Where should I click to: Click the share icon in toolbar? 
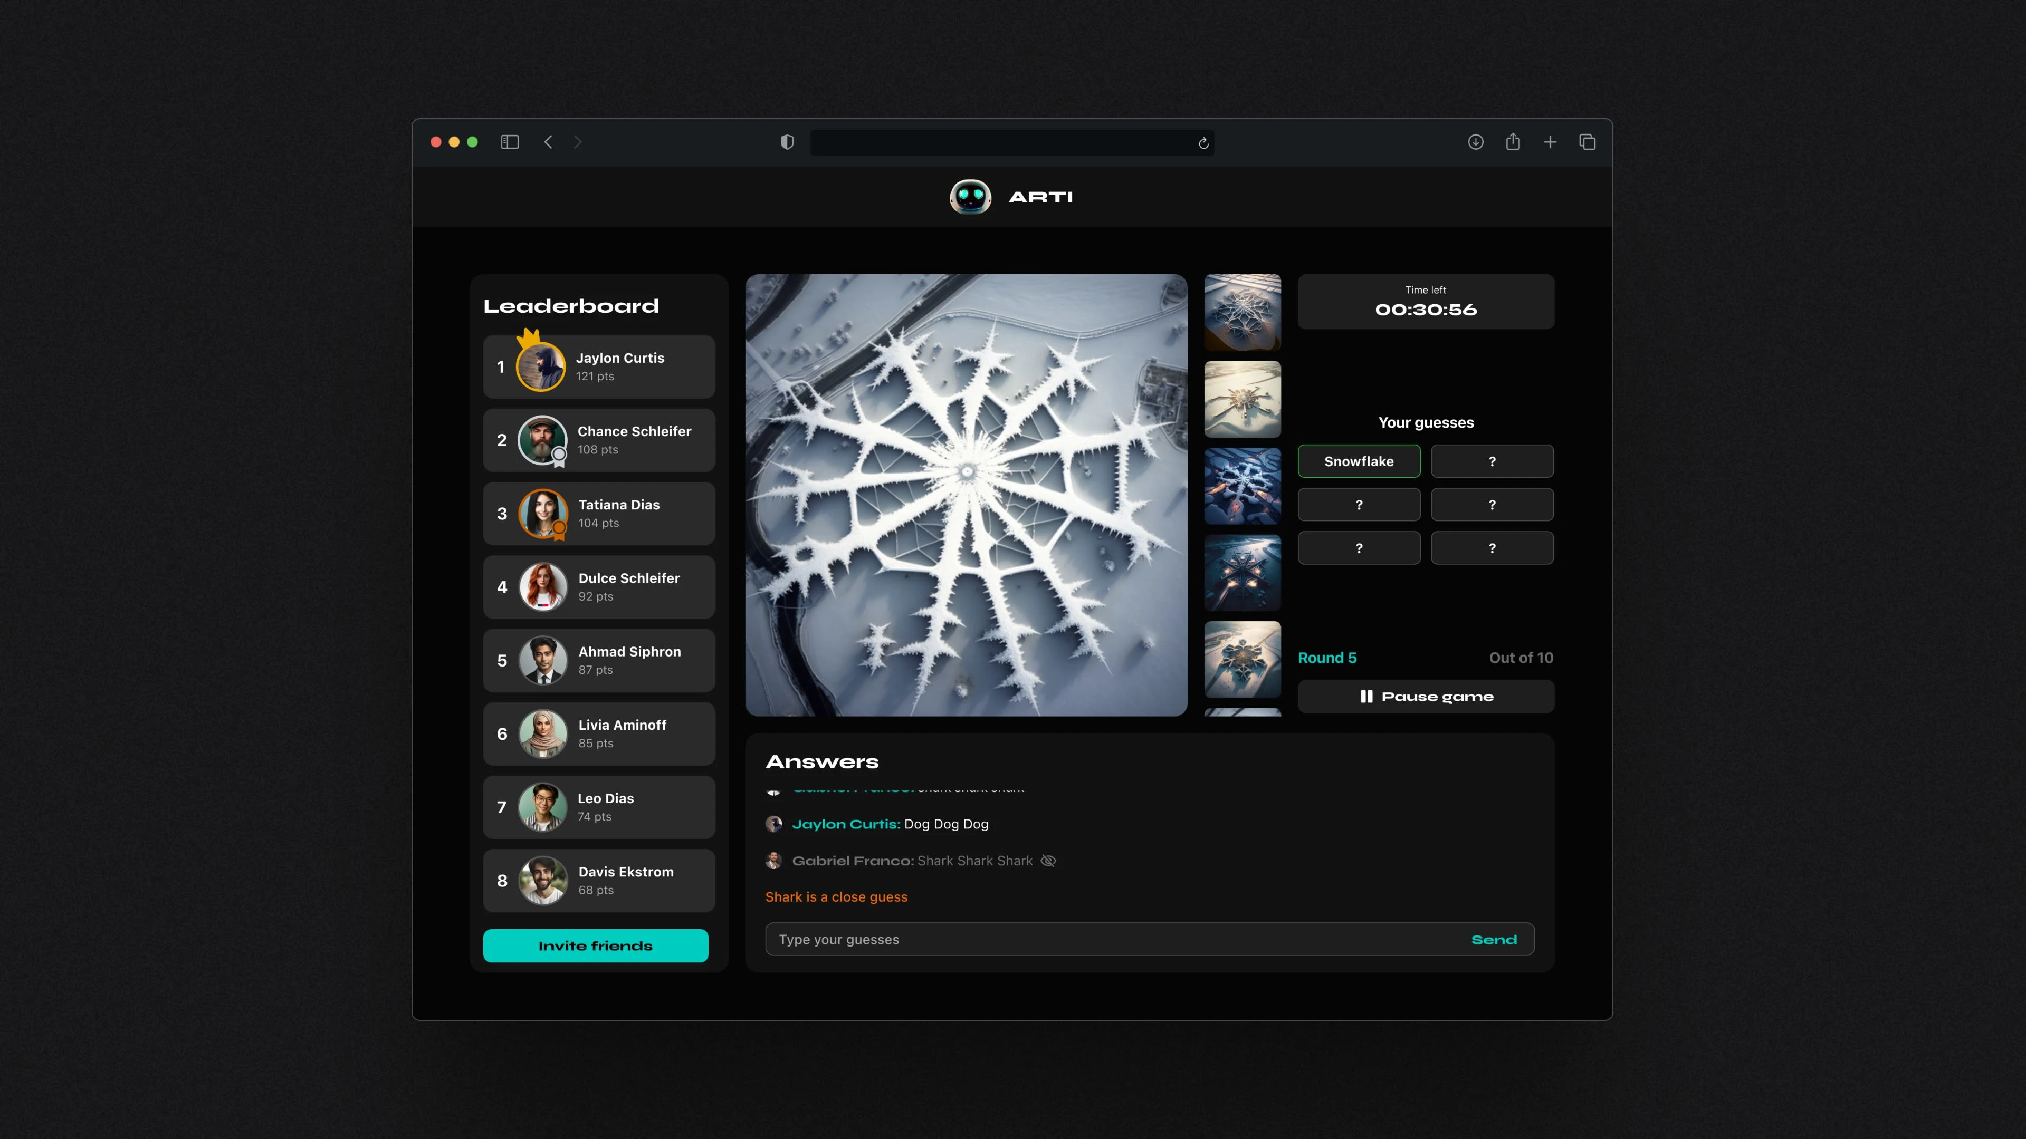pos(1513,142)
